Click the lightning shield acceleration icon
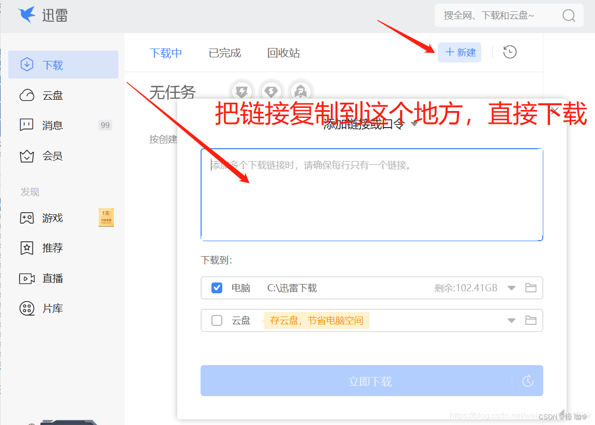595x425 pixels. [x=241, y=90]
